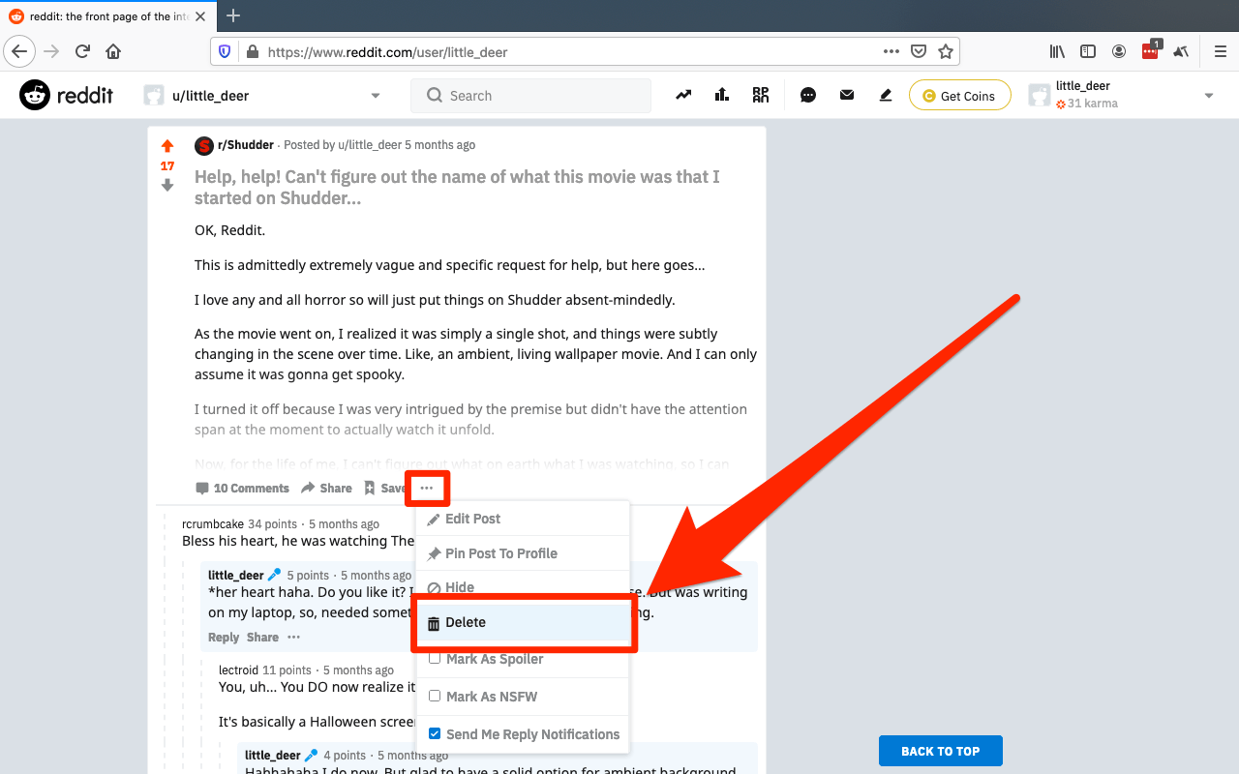This screenshot has height=774, width=1239.
Task: Click the r/Shudder subreddit avatar icon
Action: (x=203, y=145)
